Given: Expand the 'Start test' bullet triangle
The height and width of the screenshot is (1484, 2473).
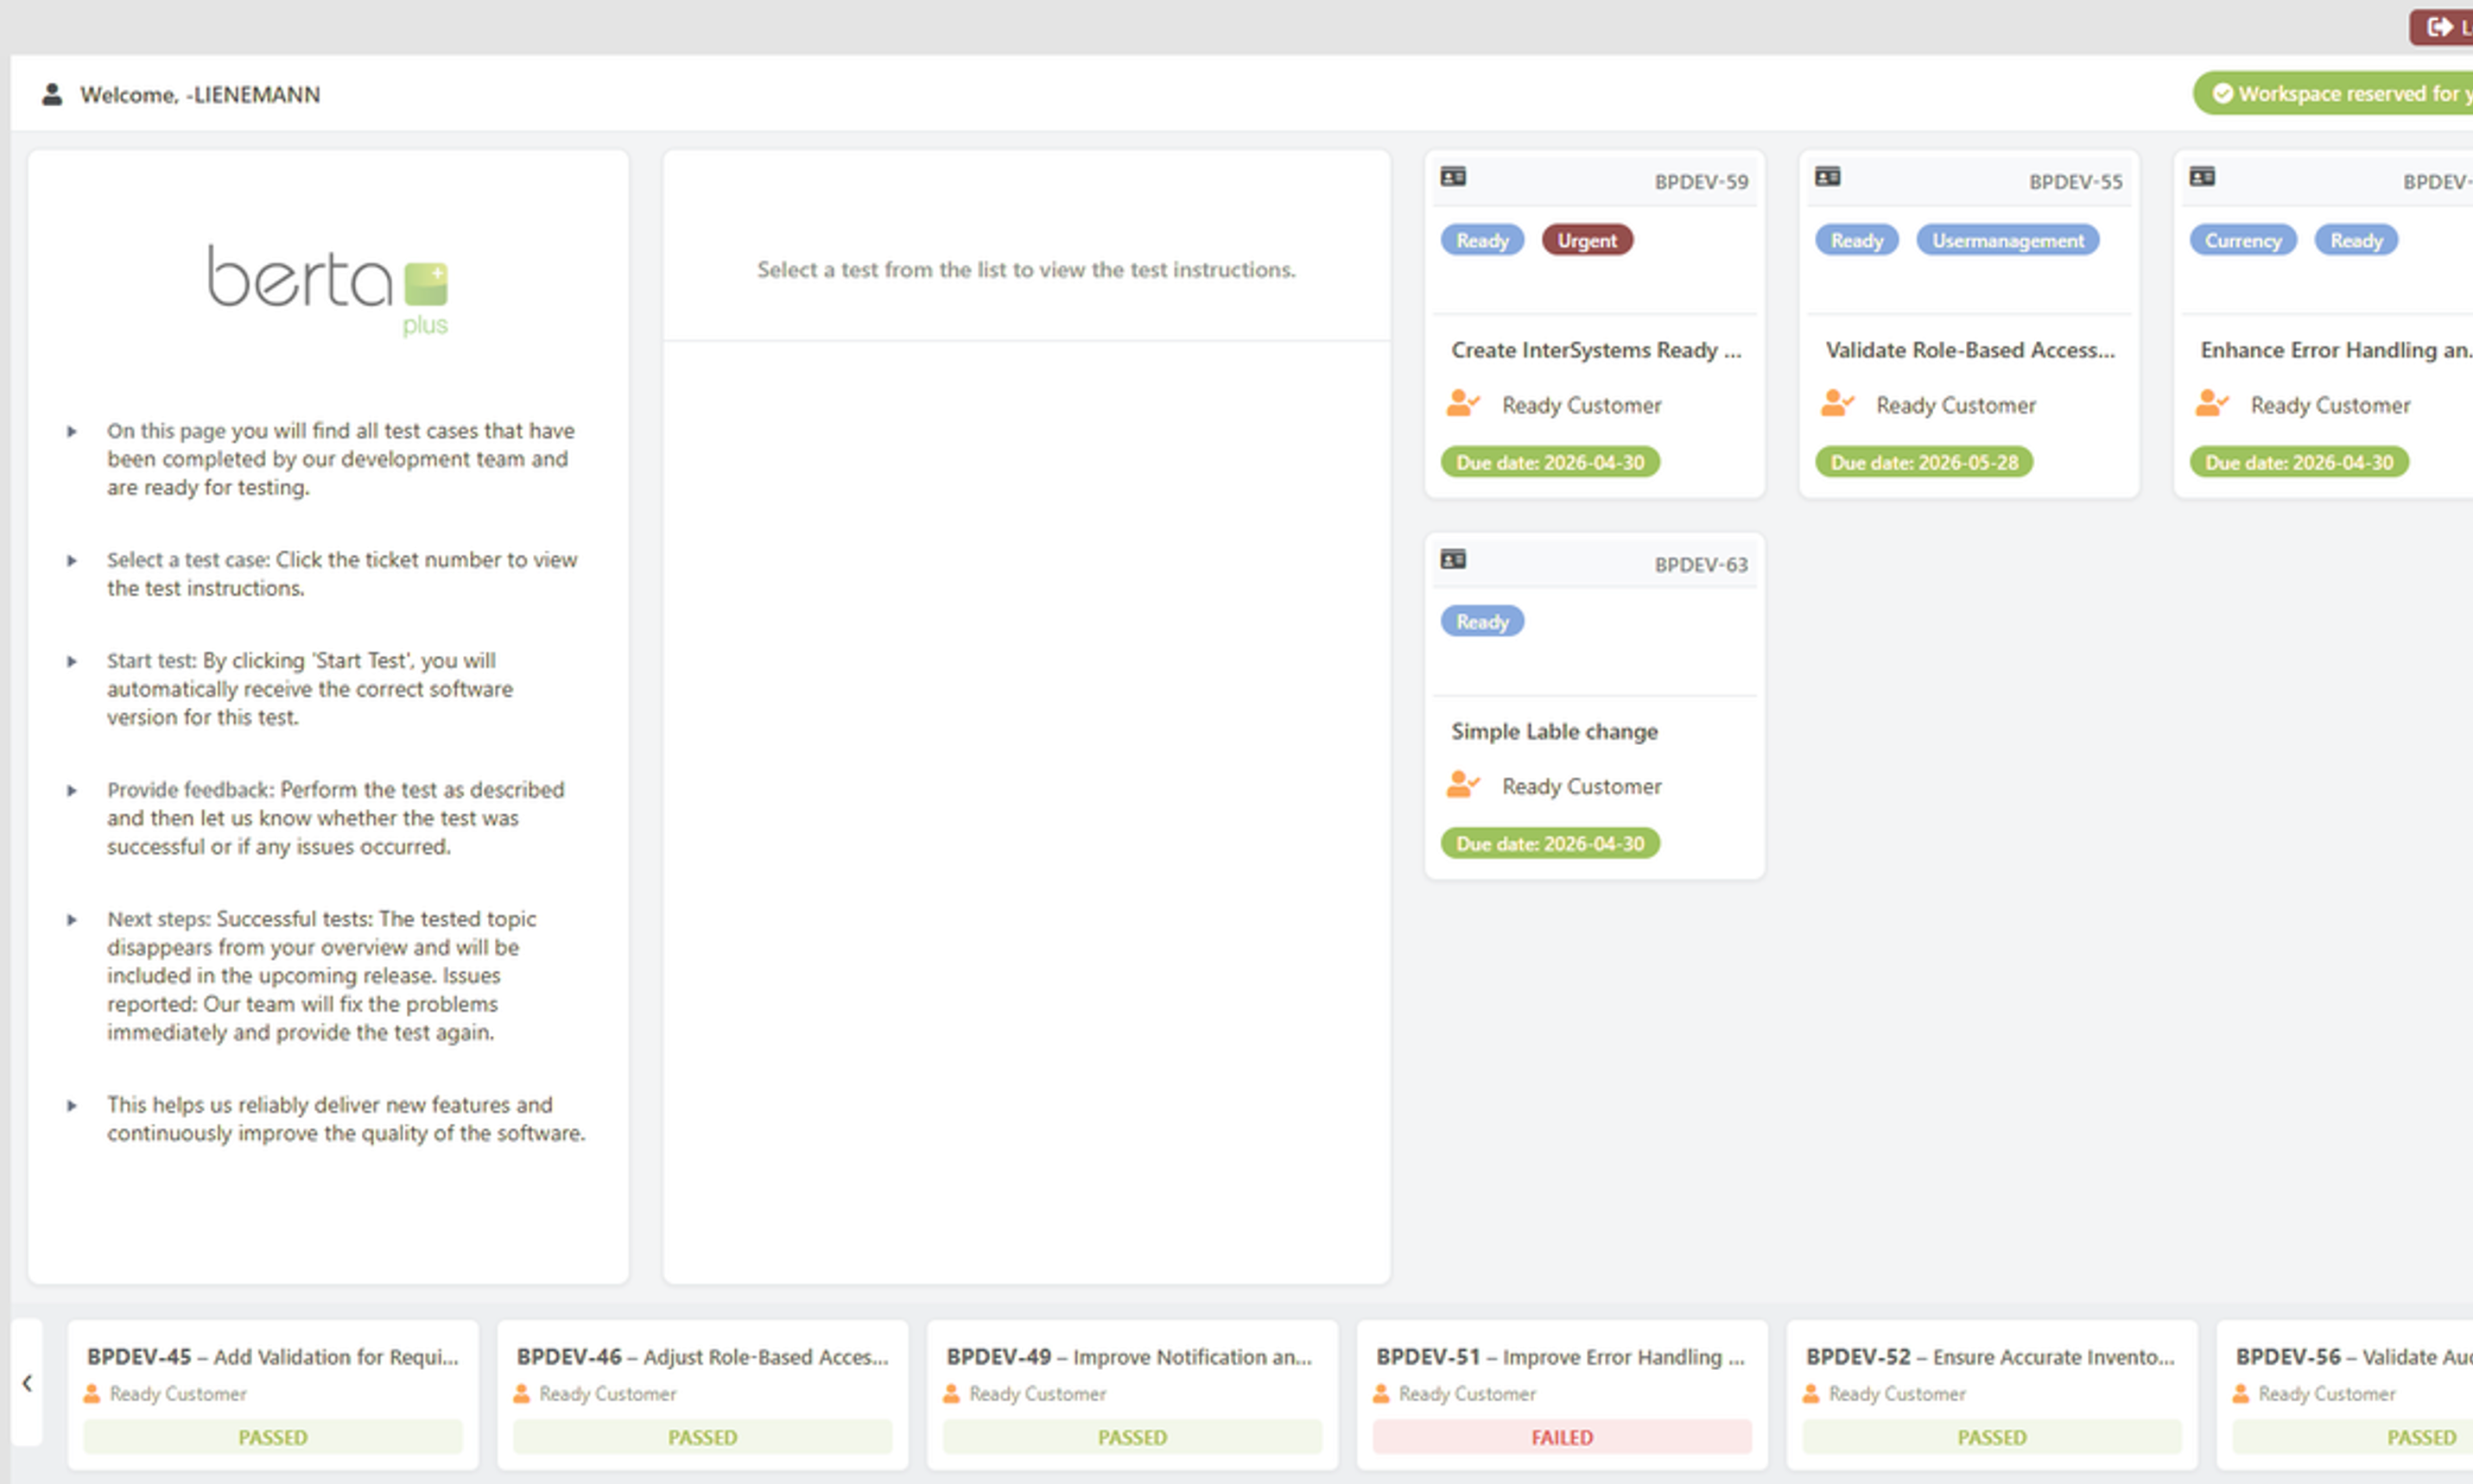Looking at the screenshot, I should pyautogui.click(x=72, y=662).
